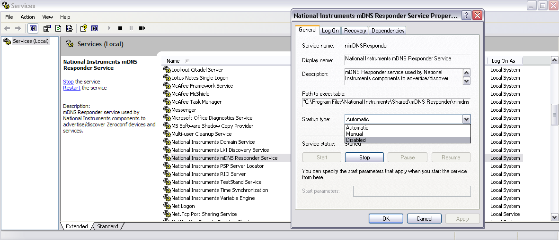This screenshot has width=559, height=240.
Task: Switch to the Standard view tab
Action: 107,226
